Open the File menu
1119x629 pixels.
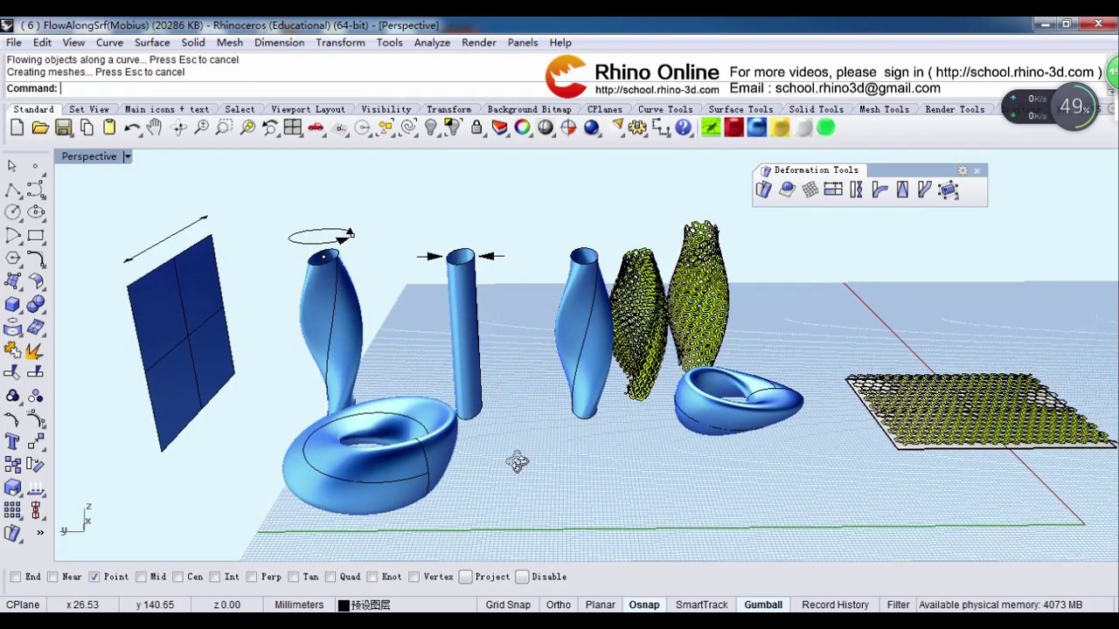(14, 42)
